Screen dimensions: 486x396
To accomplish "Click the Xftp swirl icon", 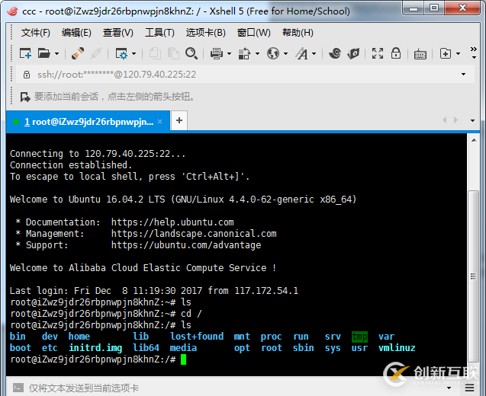I will [x=335, y=53].
